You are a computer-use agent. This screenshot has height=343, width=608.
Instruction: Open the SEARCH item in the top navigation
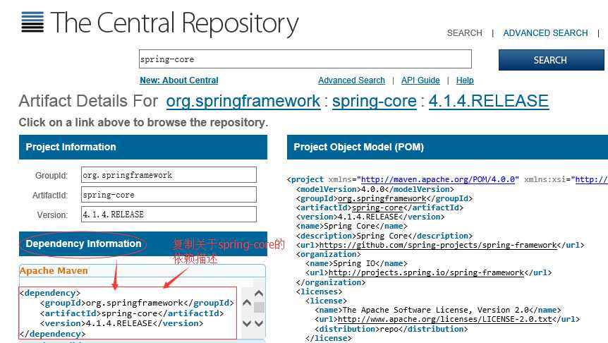[465, 33]
